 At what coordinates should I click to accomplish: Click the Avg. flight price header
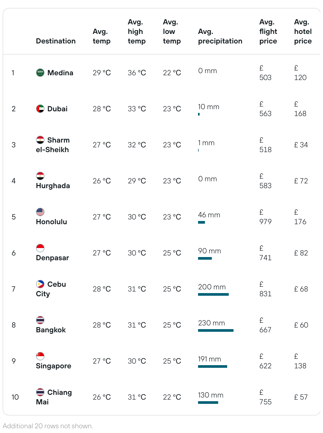click(x=268, y=32)
